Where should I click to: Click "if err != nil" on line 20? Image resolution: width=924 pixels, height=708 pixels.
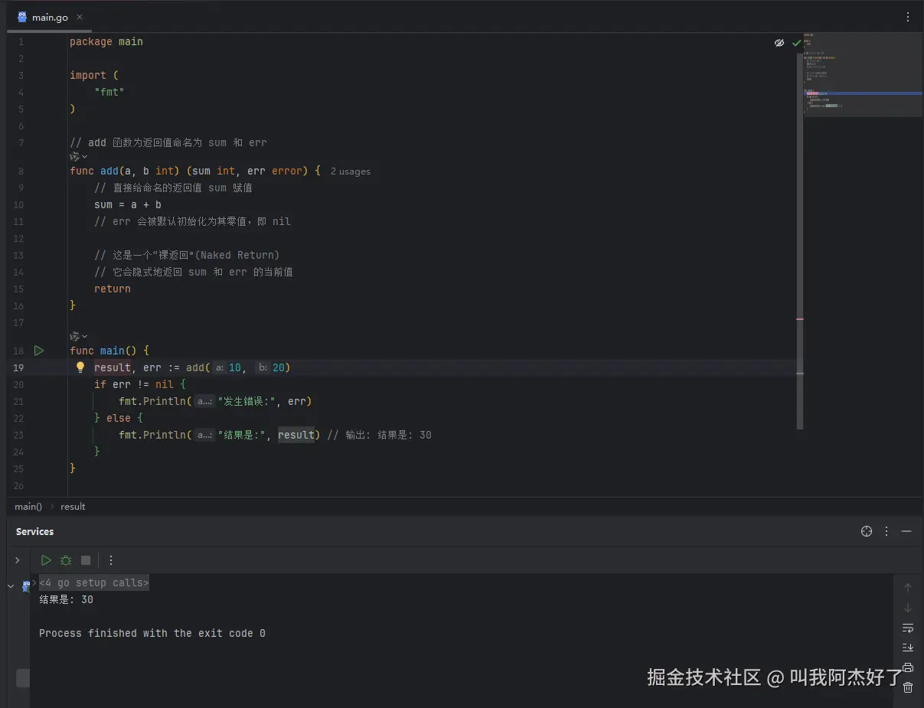point(134,384)
